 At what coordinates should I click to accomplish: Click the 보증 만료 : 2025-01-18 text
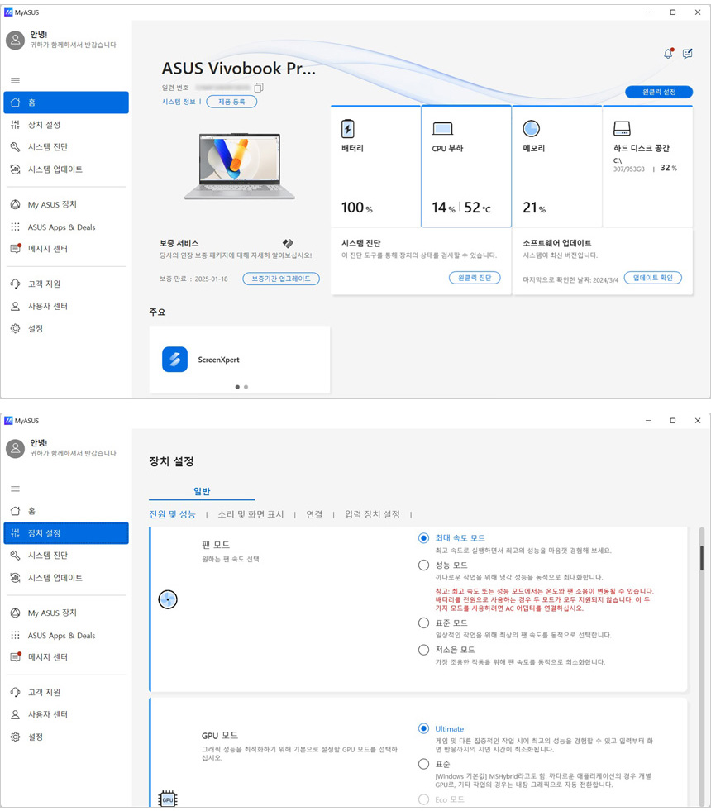[193, 279]
